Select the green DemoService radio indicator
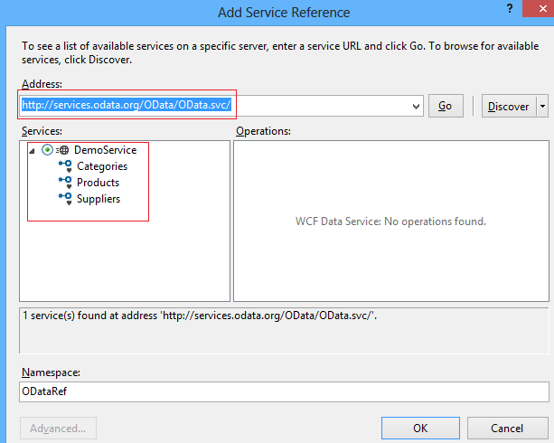Screen dimensions: 554x443 (47, 150)
